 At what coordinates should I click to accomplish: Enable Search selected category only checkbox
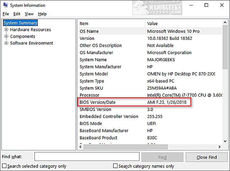4,166
